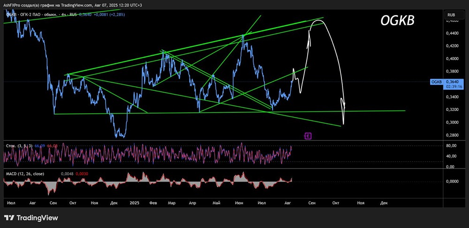The image size is (469, 228).
Task: Click the Мар label on time axis
Action: pos(172,203)
